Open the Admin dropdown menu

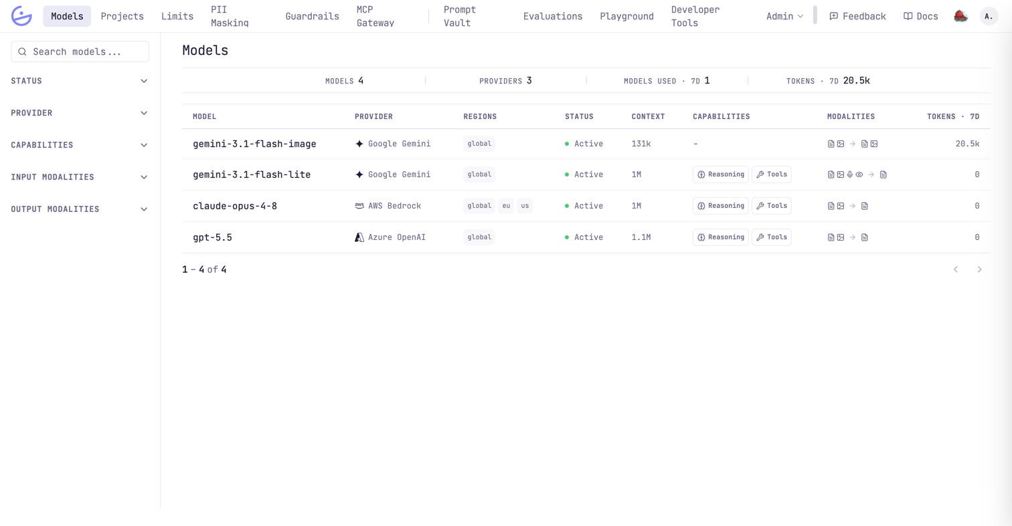tap(784, 16)
